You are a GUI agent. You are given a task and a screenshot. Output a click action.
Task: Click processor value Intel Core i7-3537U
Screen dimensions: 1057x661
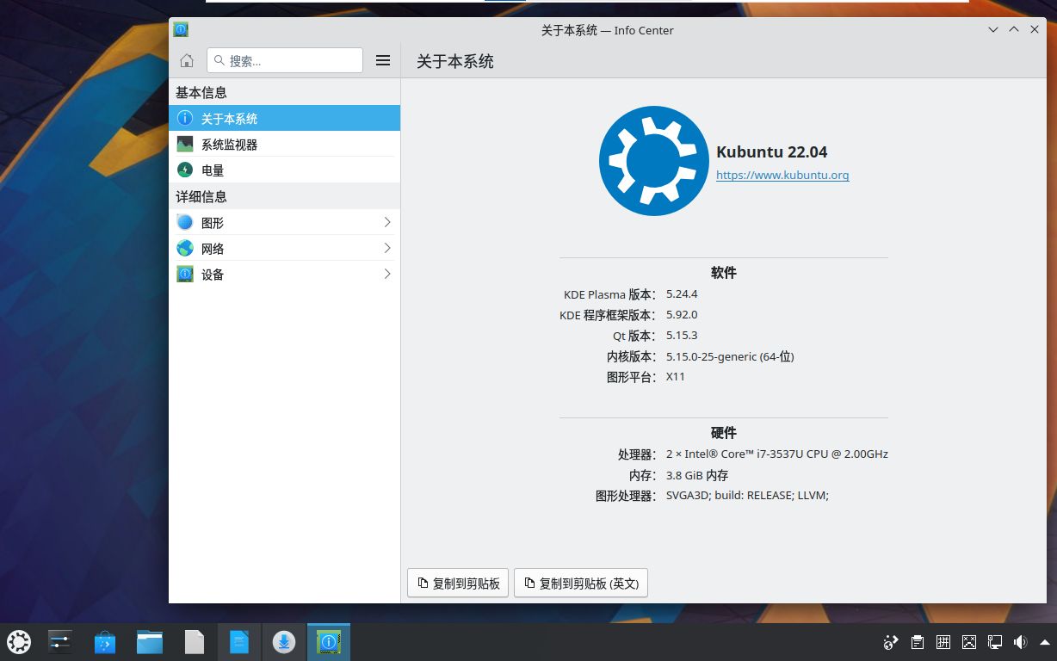[x=777, y=454]
